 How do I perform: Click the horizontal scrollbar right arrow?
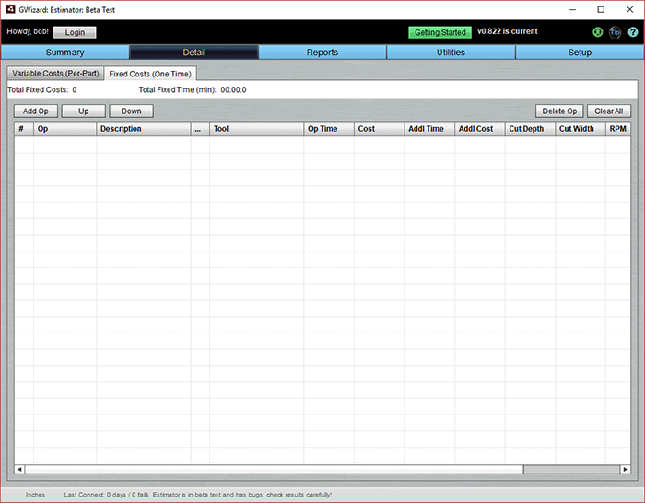[626, 469]
